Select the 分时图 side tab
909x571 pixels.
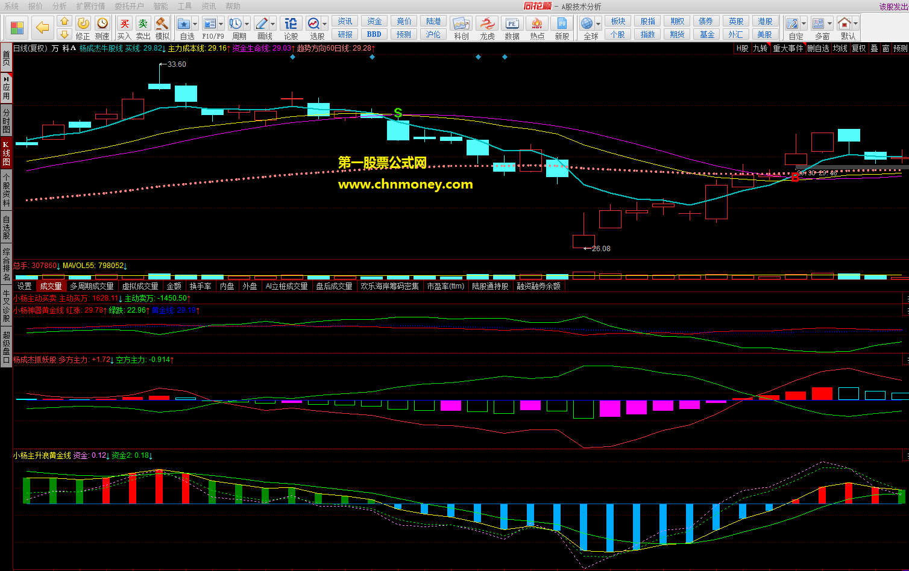tap(6, 120)
